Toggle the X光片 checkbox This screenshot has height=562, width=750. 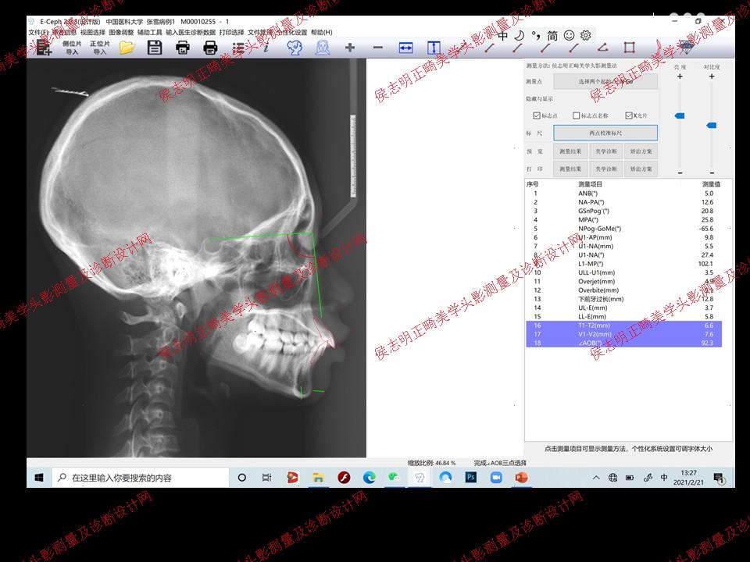pos(629,116)
